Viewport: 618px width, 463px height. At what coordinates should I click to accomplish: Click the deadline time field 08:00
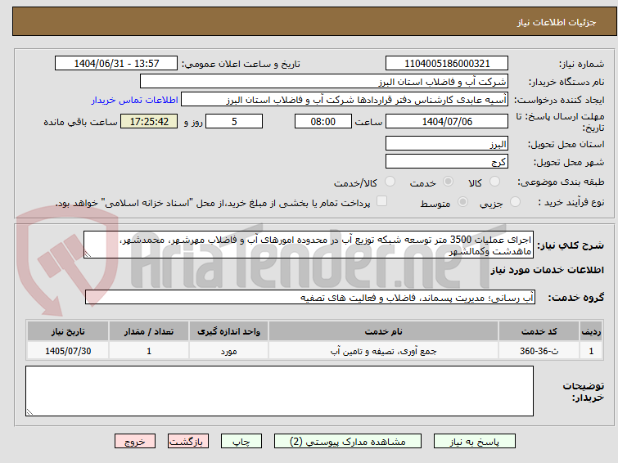(x=323, y=121)
